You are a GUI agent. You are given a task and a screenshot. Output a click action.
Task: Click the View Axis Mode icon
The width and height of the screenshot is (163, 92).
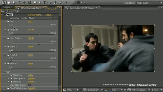click(85, 3)
